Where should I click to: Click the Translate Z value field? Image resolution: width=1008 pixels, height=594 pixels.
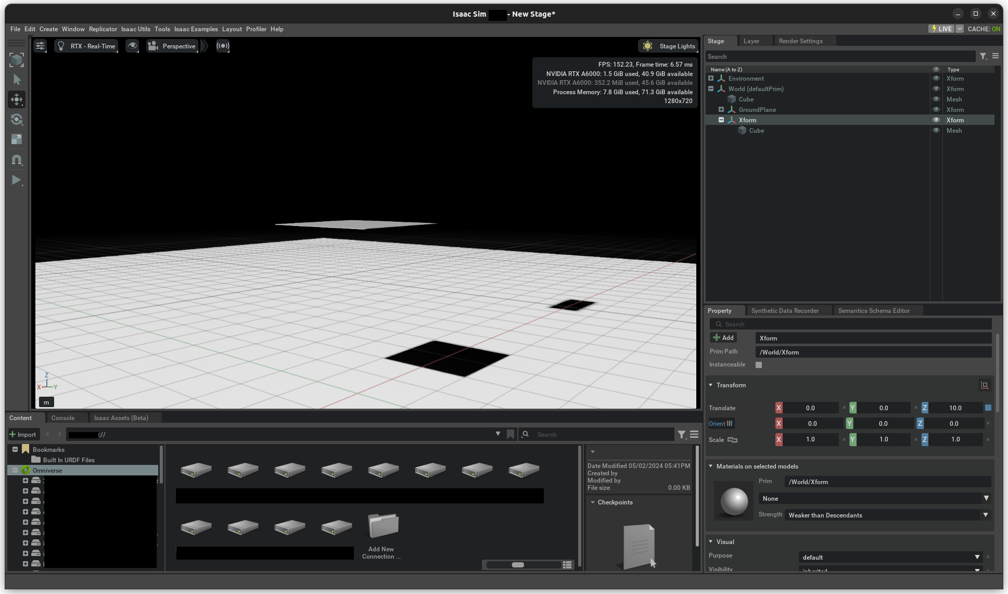(x=955, y=408)
